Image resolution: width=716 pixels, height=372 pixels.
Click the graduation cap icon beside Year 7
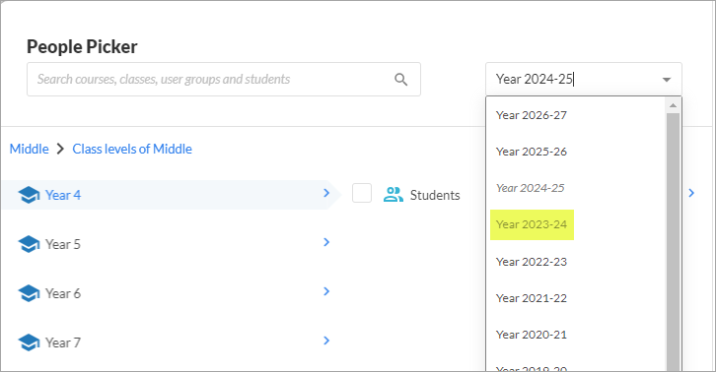[29, 342]
